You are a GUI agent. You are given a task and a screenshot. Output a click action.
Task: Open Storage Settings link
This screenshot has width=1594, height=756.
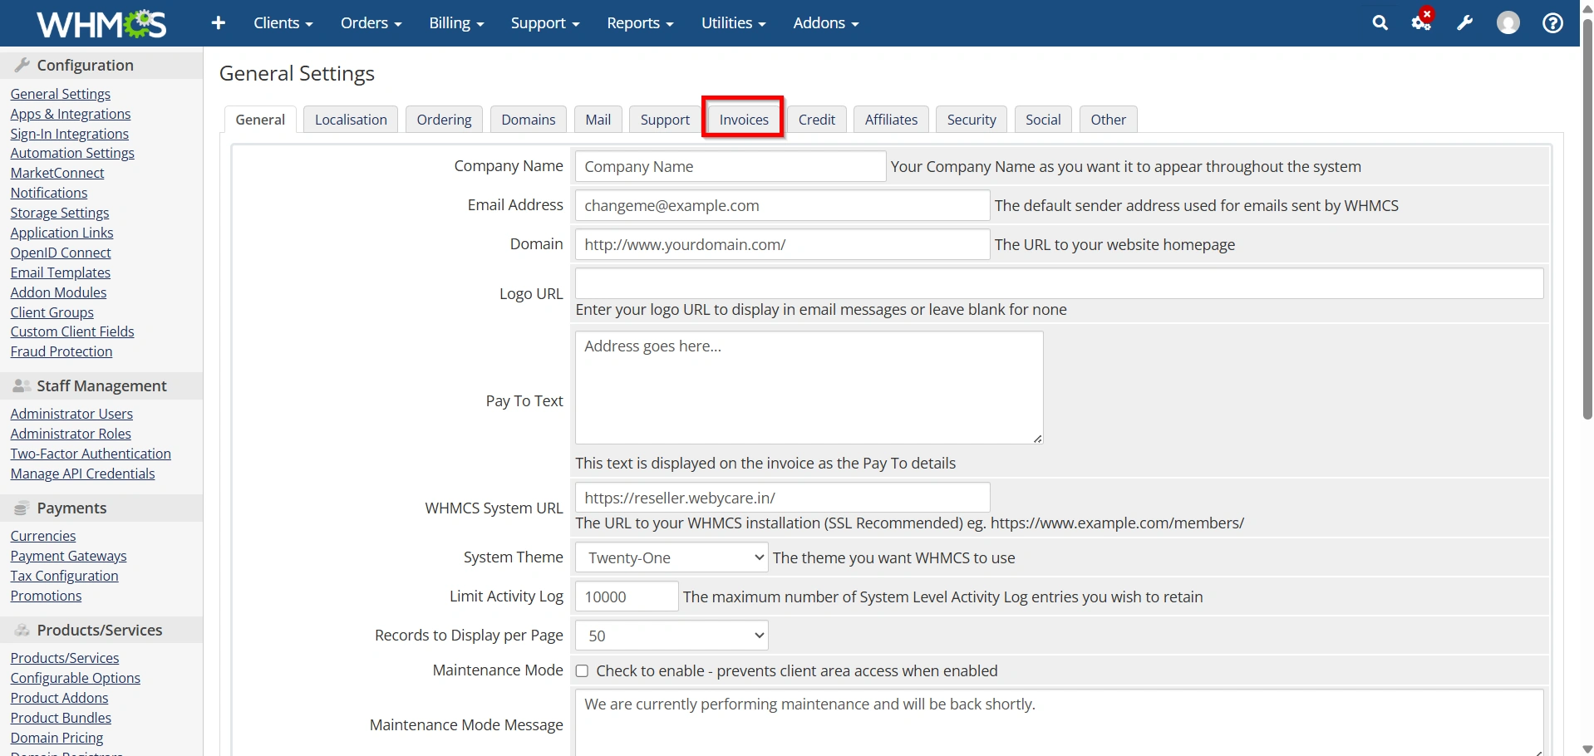[60, 213]
